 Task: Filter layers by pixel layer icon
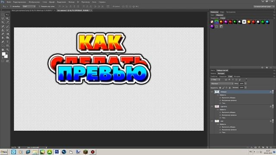226,80
